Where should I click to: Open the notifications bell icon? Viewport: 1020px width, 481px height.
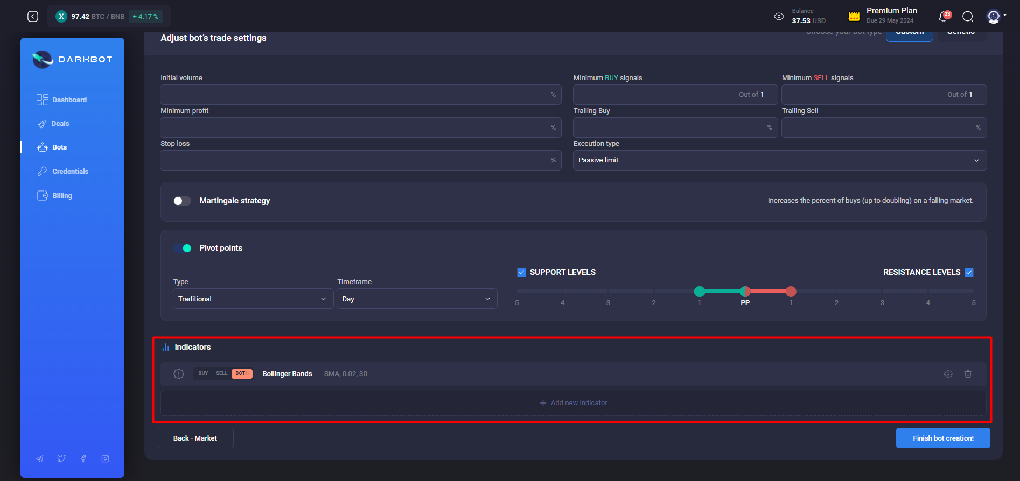944,17
